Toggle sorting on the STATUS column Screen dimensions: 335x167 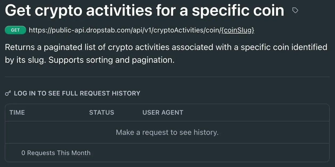102,112
